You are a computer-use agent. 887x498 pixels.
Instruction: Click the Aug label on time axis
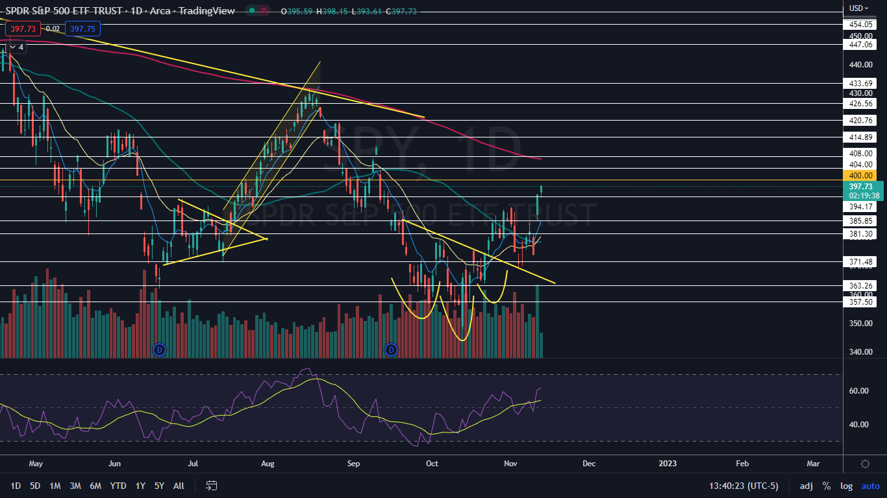[267, 464]
